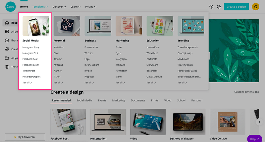Switch to the School tab

pos(181,100)
